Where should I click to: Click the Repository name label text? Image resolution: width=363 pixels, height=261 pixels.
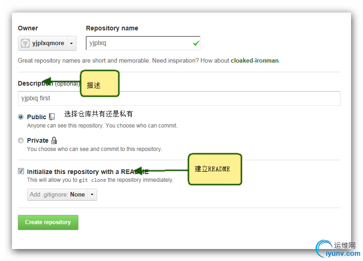(x=112, y=28)
